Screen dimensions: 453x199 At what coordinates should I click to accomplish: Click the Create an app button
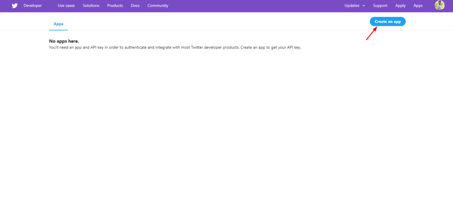tap(388, 21)
